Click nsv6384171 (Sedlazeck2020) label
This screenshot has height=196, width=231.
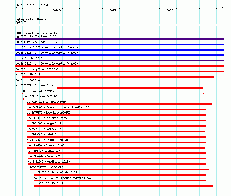tap(47, 118)
